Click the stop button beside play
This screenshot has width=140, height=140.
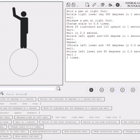[x=102, y=90]
